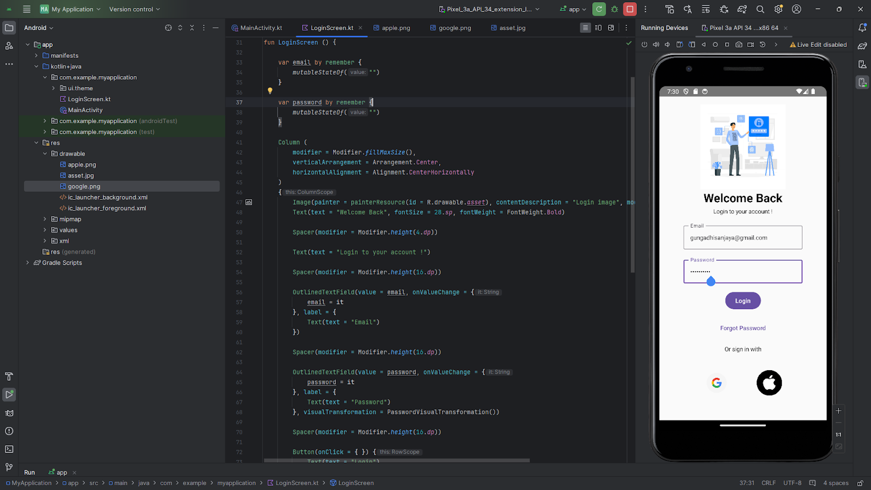This screenshot has height=490, width=871.
Task: Rerun the app with the green button
Action: (x=599, y=9)
